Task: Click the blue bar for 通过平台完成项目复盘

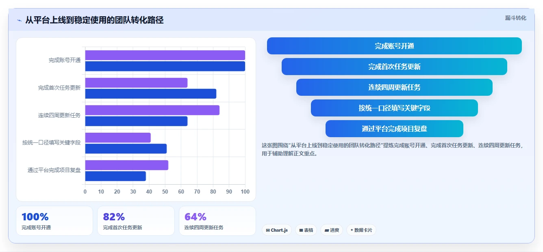Action: pyautogui.click(x=115, y=176)
